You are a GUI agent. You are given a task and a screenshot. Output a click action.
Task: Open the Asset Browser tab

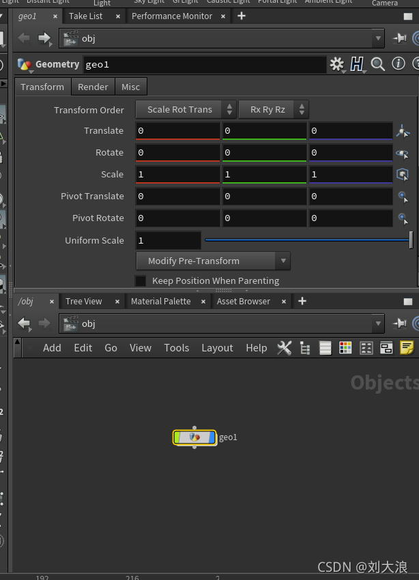tap(244, 302)
